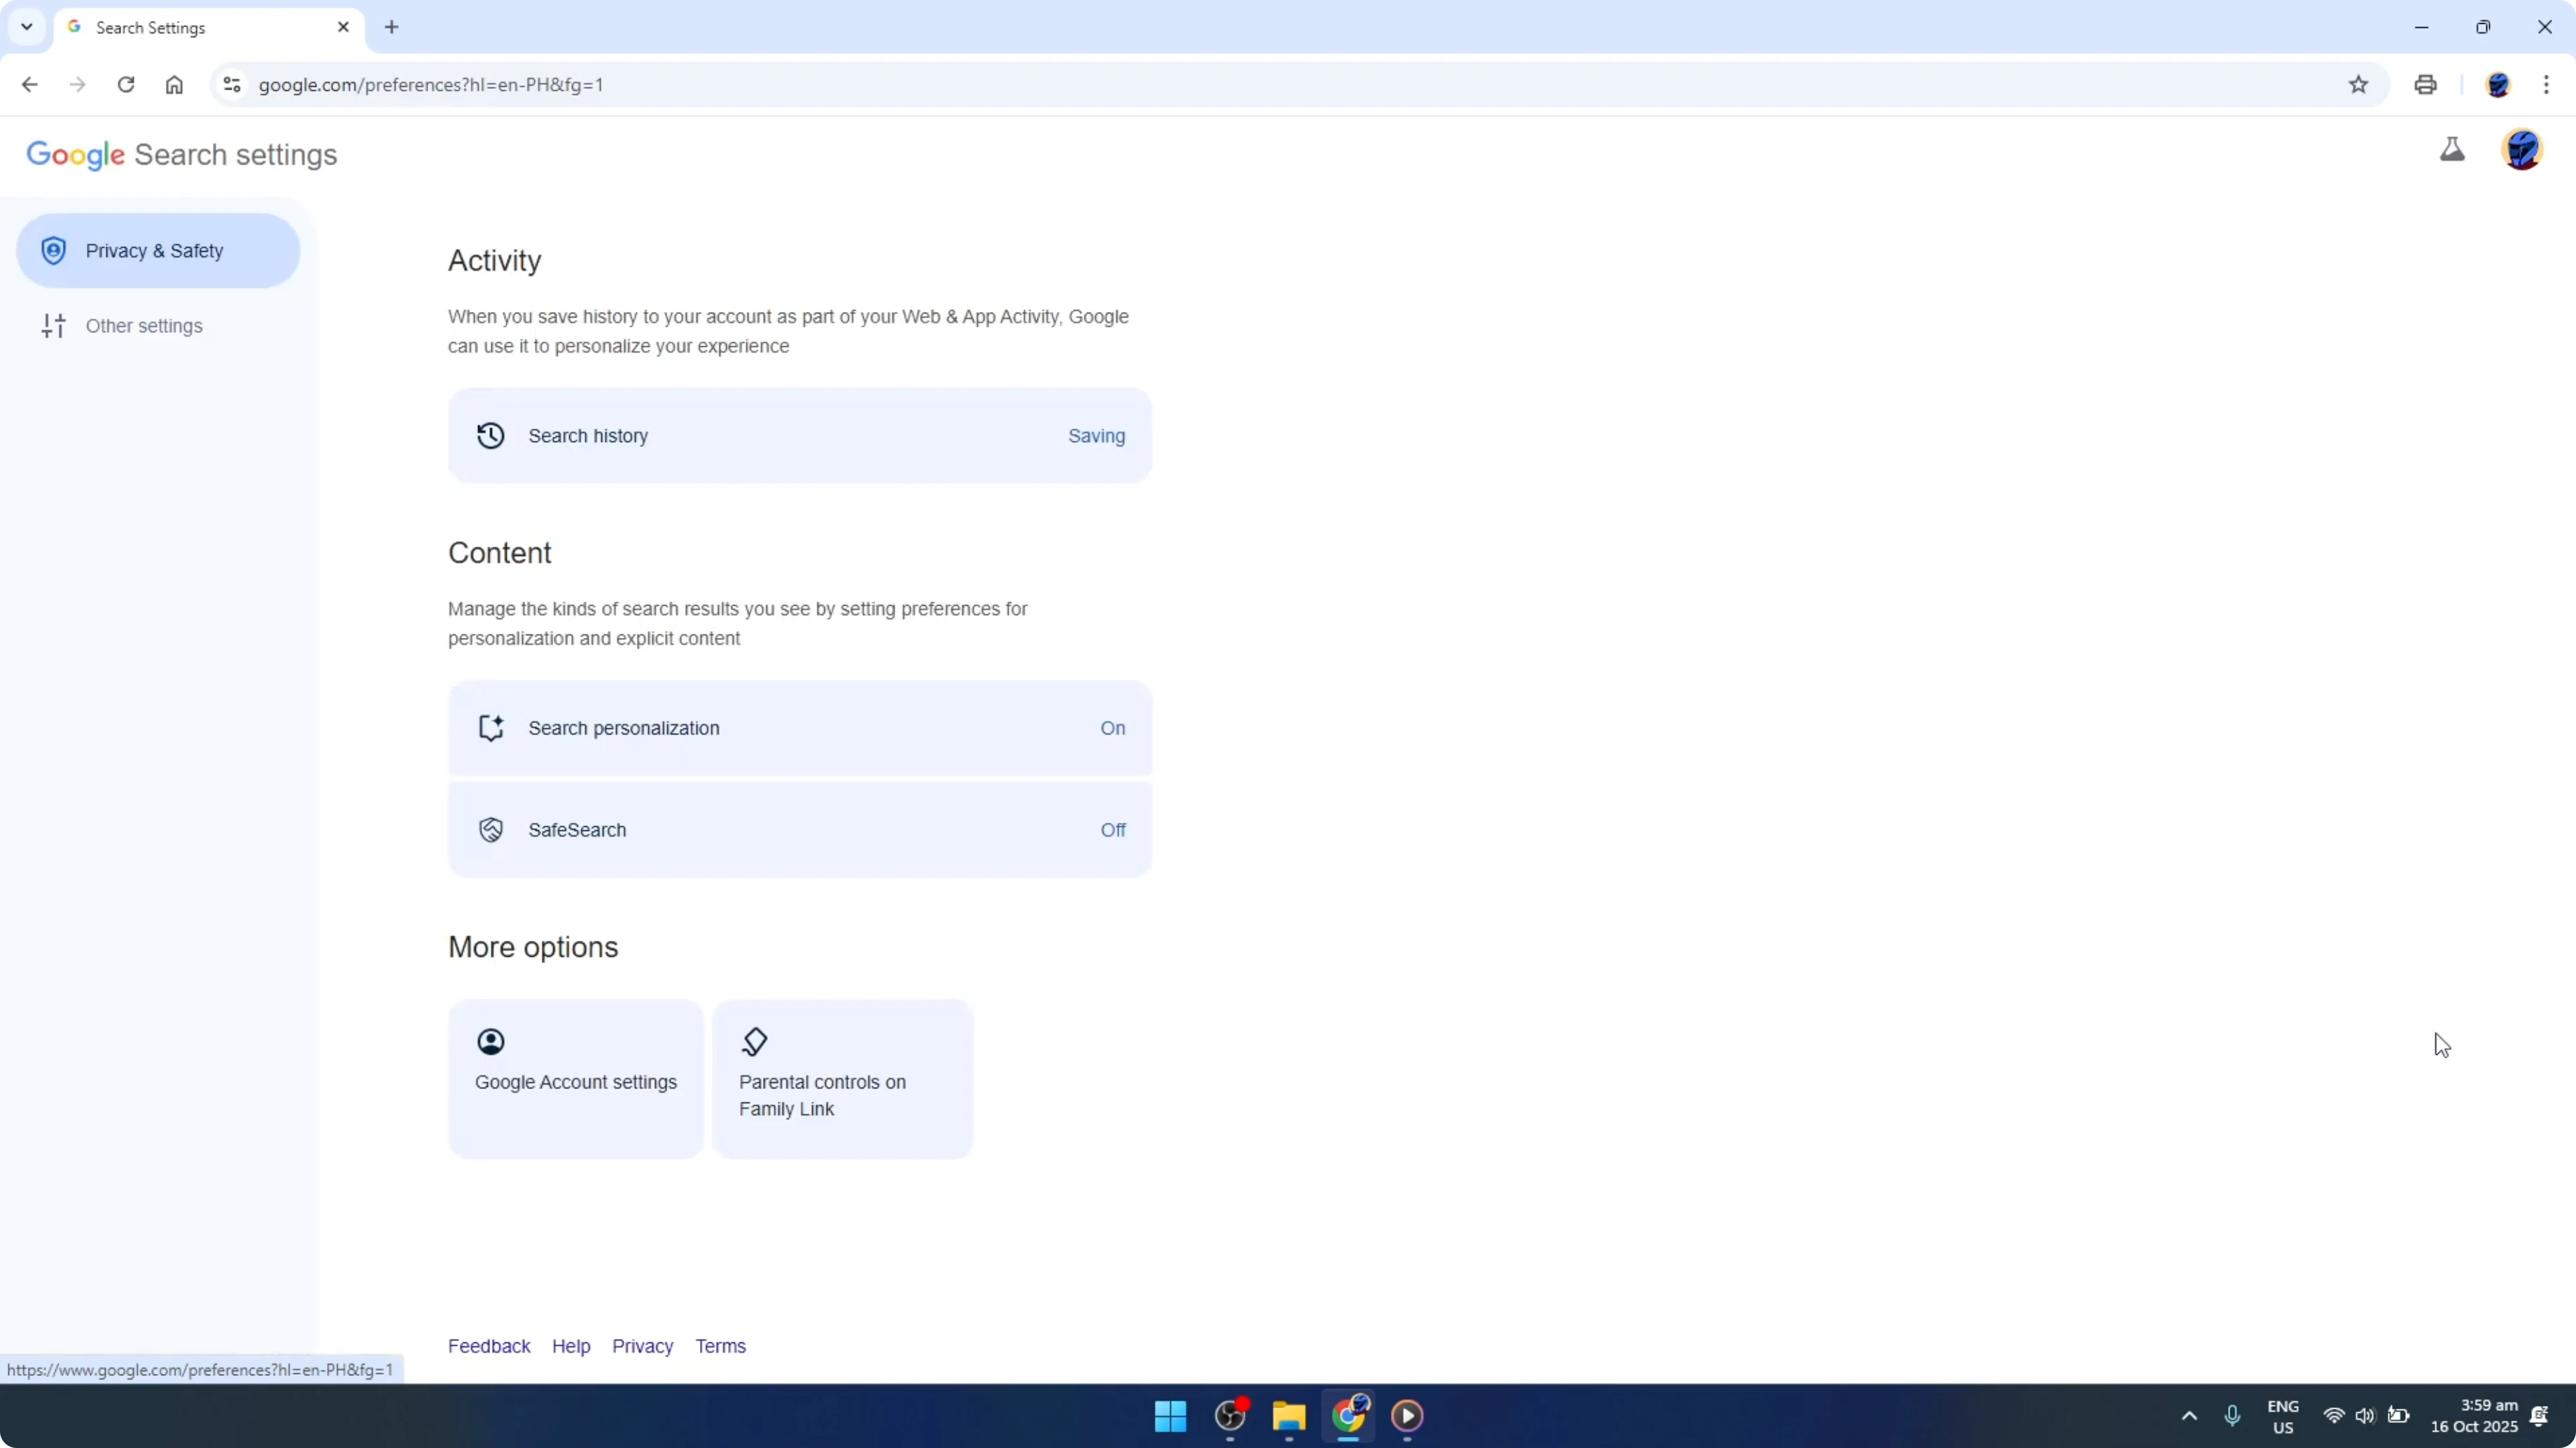Image resolution: width=2576 pixels, height=1448 pixels.
Task: Open site information in the address bar
Action: [x=231, y=85]
